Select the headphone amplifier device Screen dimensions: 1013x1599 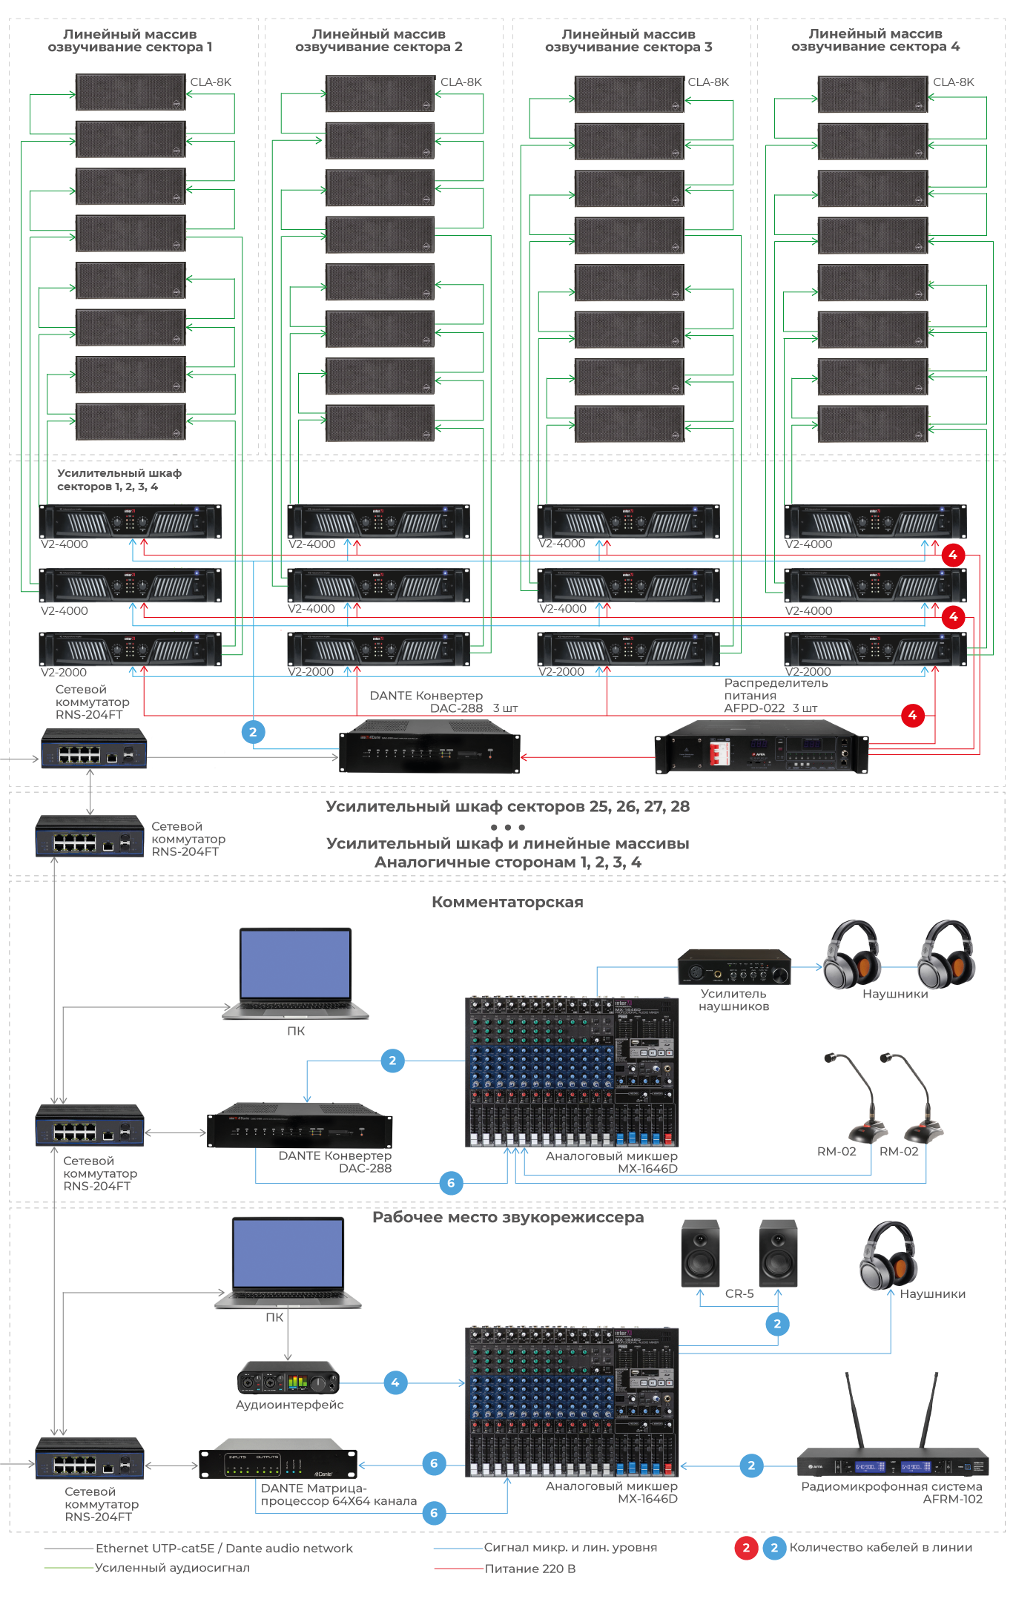(x=734, y=966)
